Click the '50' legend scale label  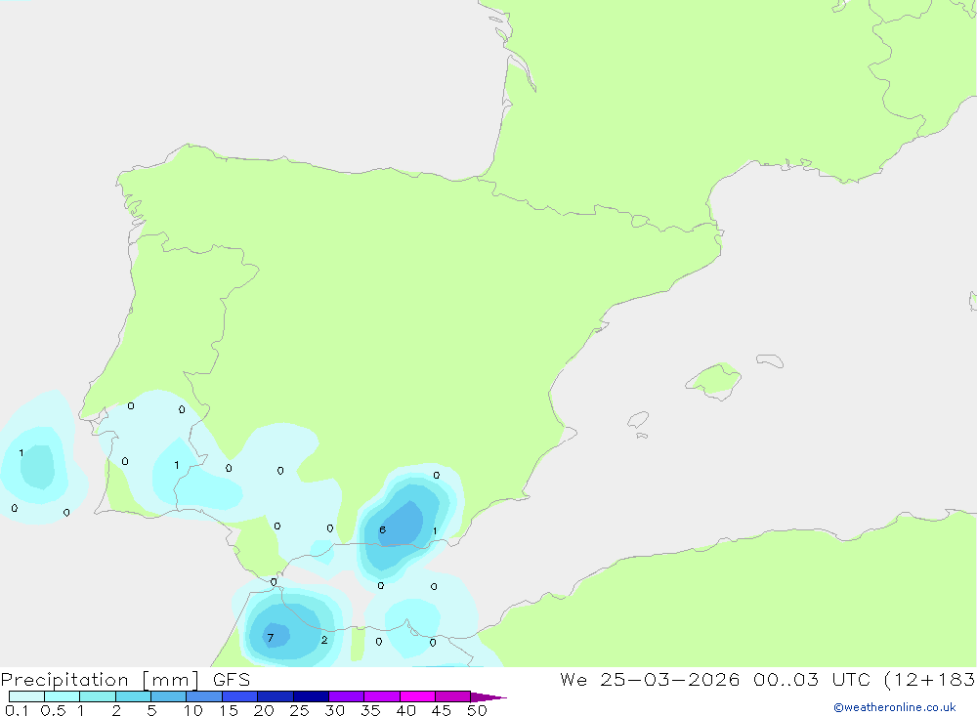click(x=478, y=710)
